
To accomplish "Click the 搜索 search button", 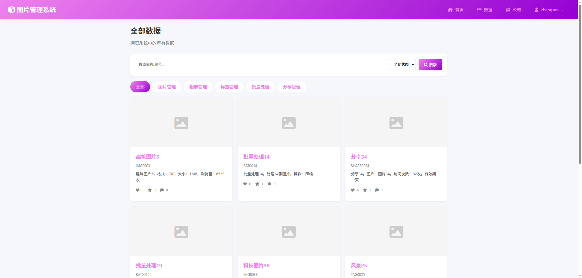I will tap(430, 64).
